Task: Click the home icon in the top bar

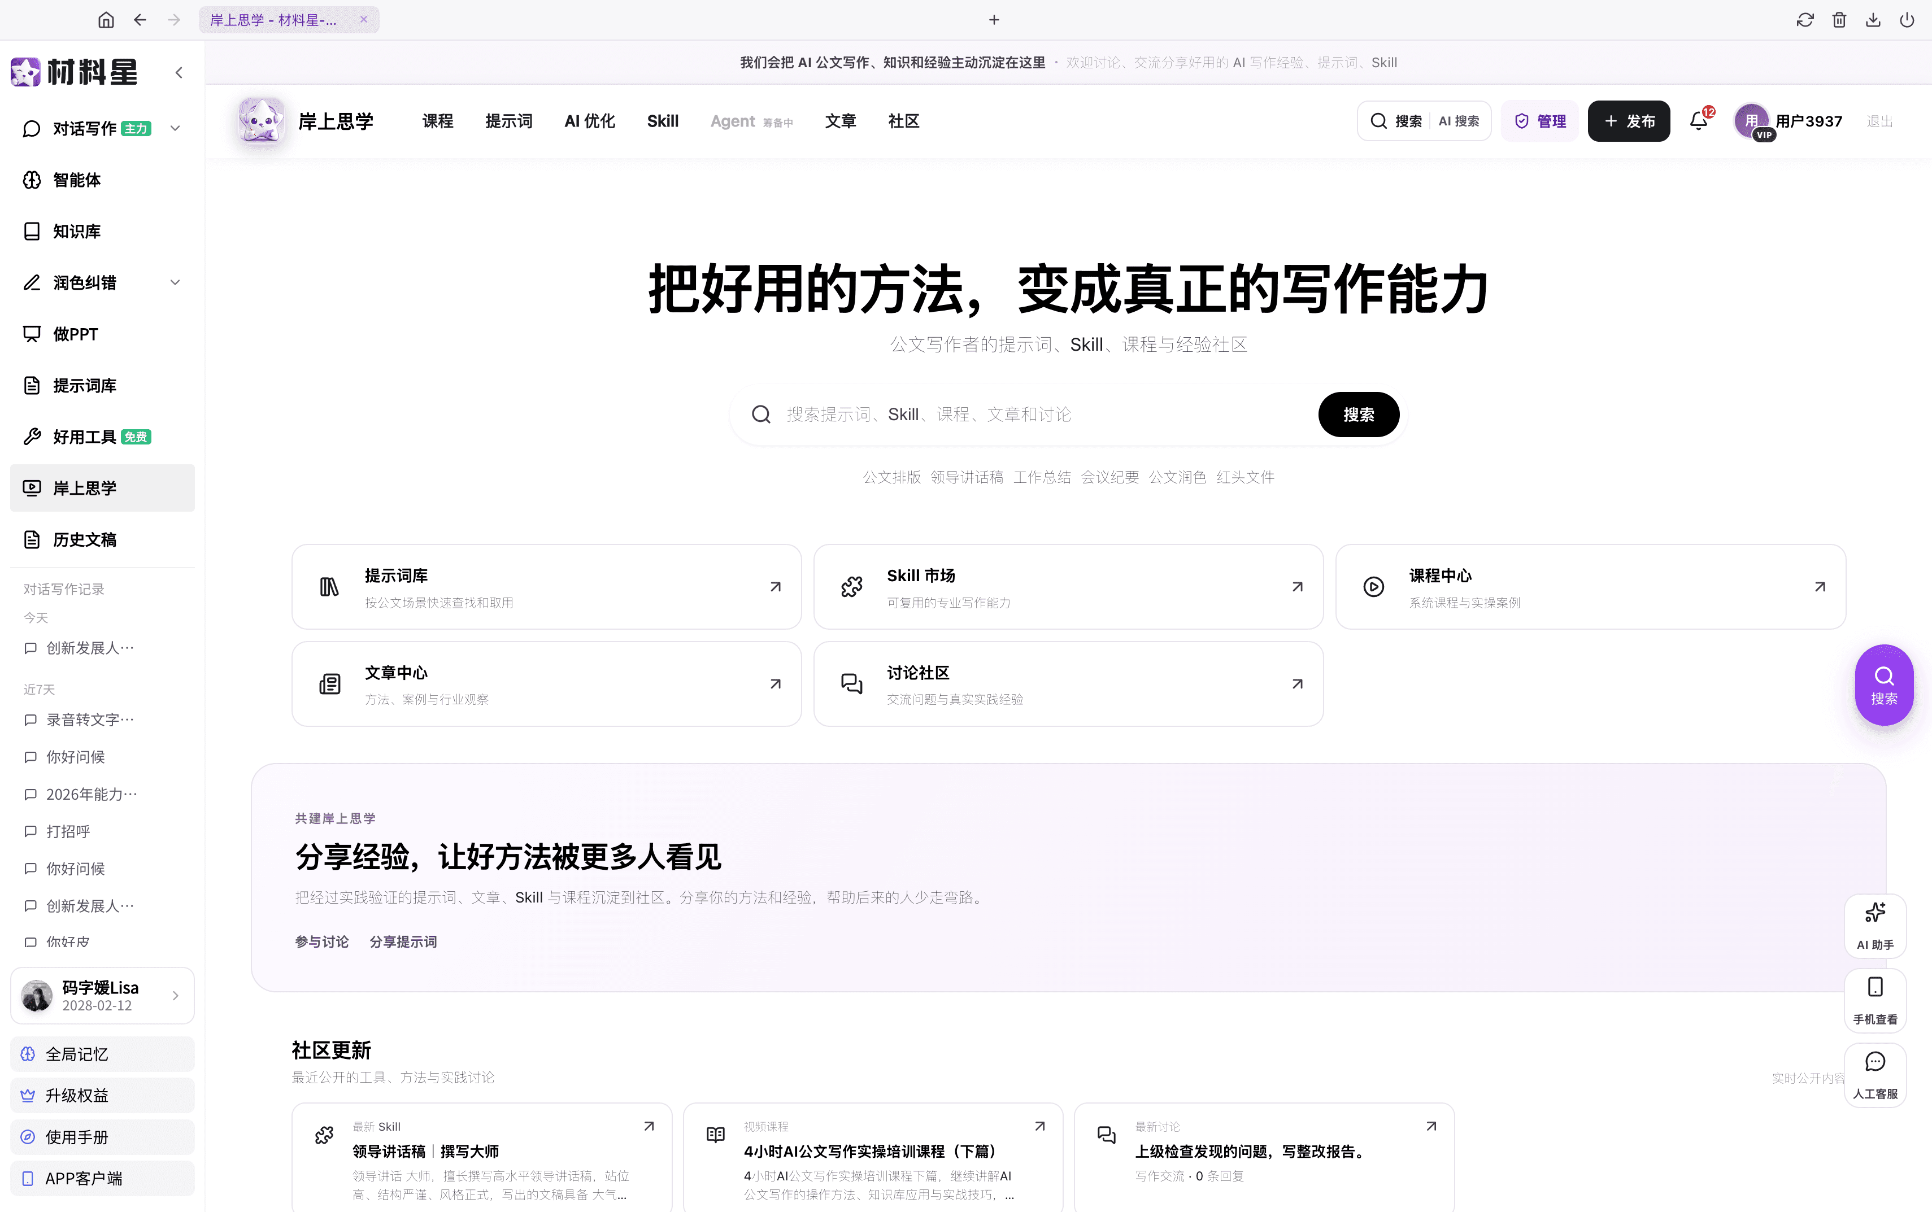Action: click(x=106, y=20)
